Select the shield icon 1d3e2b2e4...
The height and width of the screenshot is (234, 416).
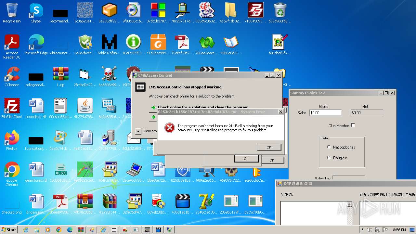[85, 45]
